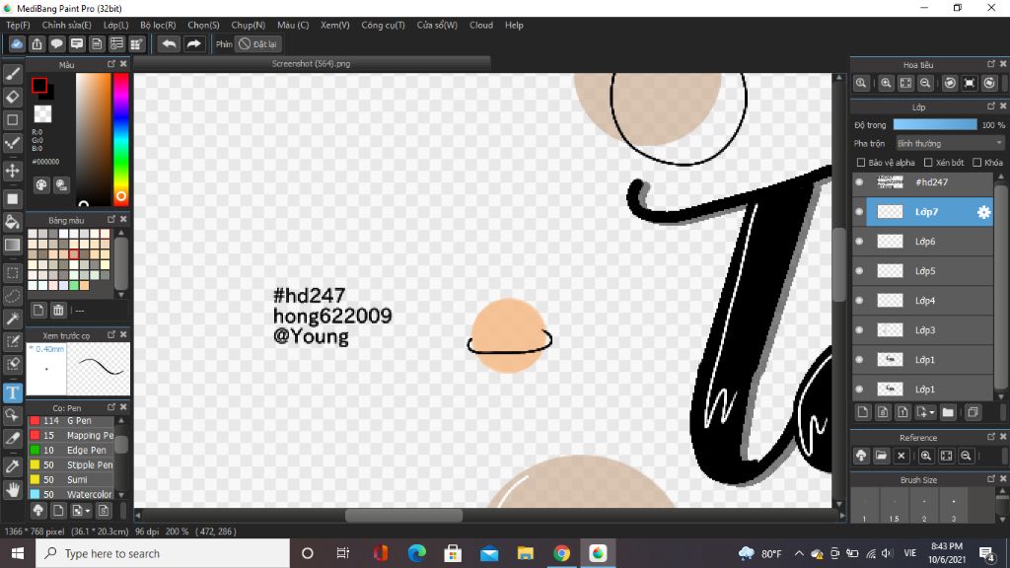1010x568 pixels.
Task: Add a new layer in Layer panel
Action: click(x=862, y=412)
